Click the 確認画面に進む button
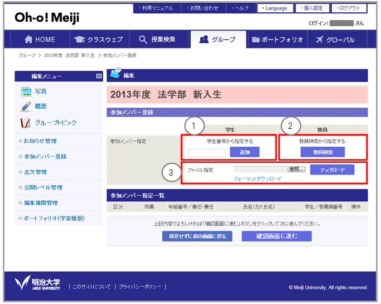Screen dimensions: 381x304 tap(277, 236)
